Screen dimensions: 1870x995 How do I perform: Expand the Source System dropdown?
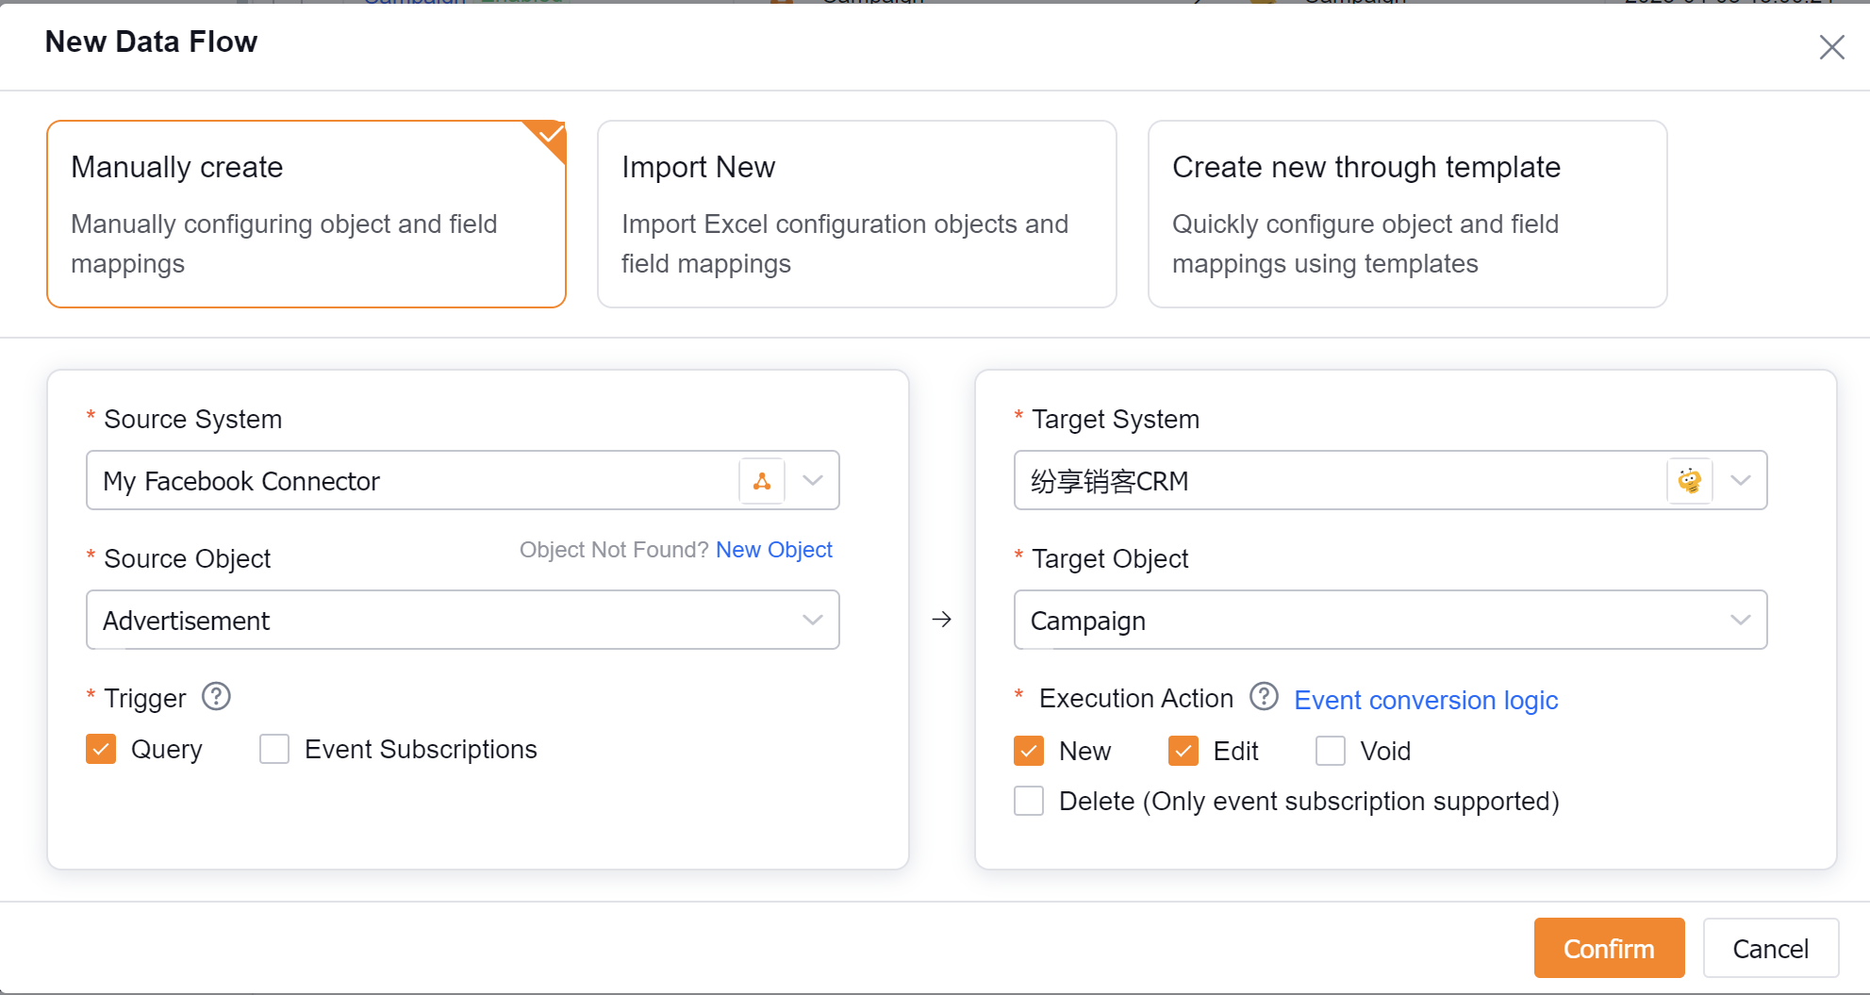[812, 481]
